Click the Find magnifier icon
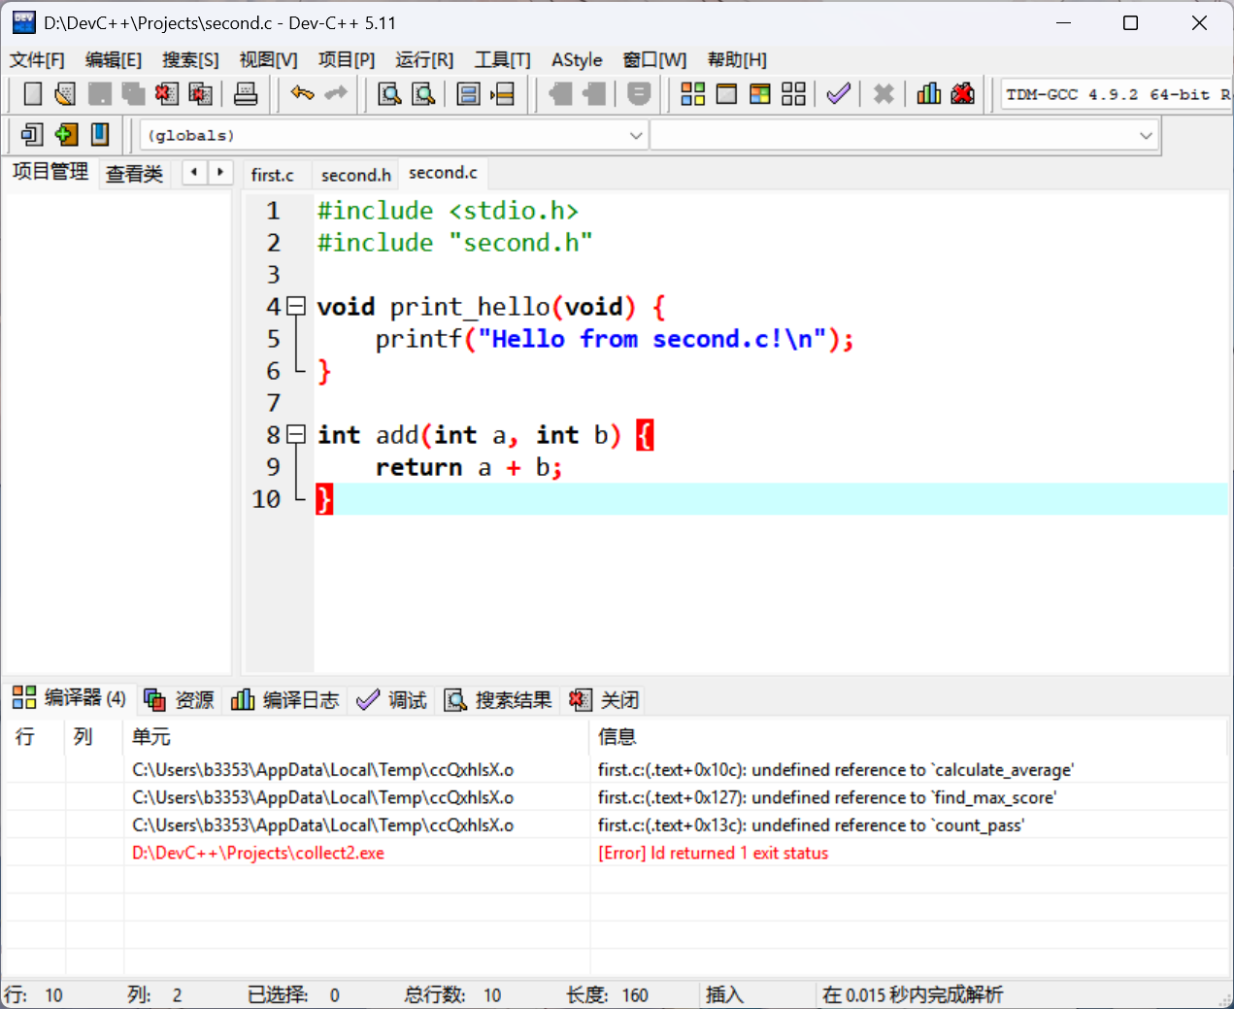1234x1009 pixels. [389, 94]
